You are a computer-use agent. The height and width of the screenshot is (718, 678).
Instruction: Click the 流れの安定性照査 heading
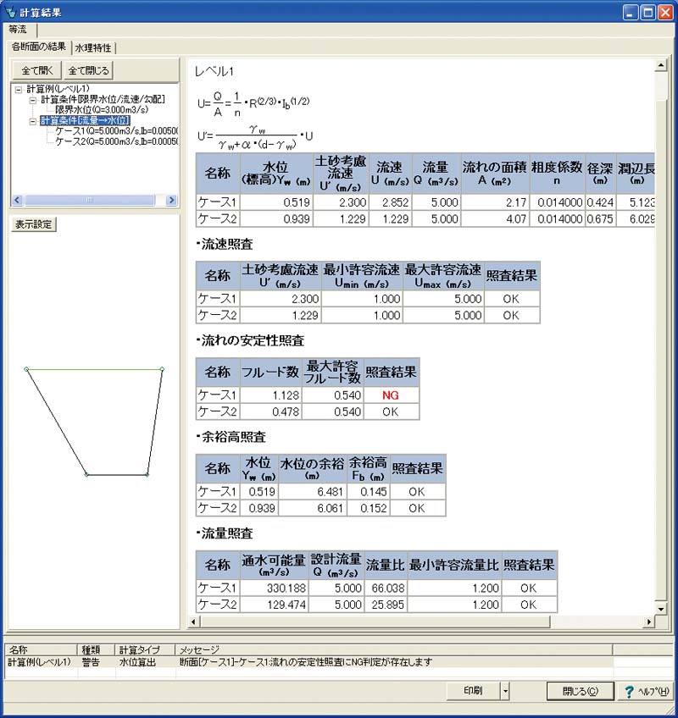250,340
